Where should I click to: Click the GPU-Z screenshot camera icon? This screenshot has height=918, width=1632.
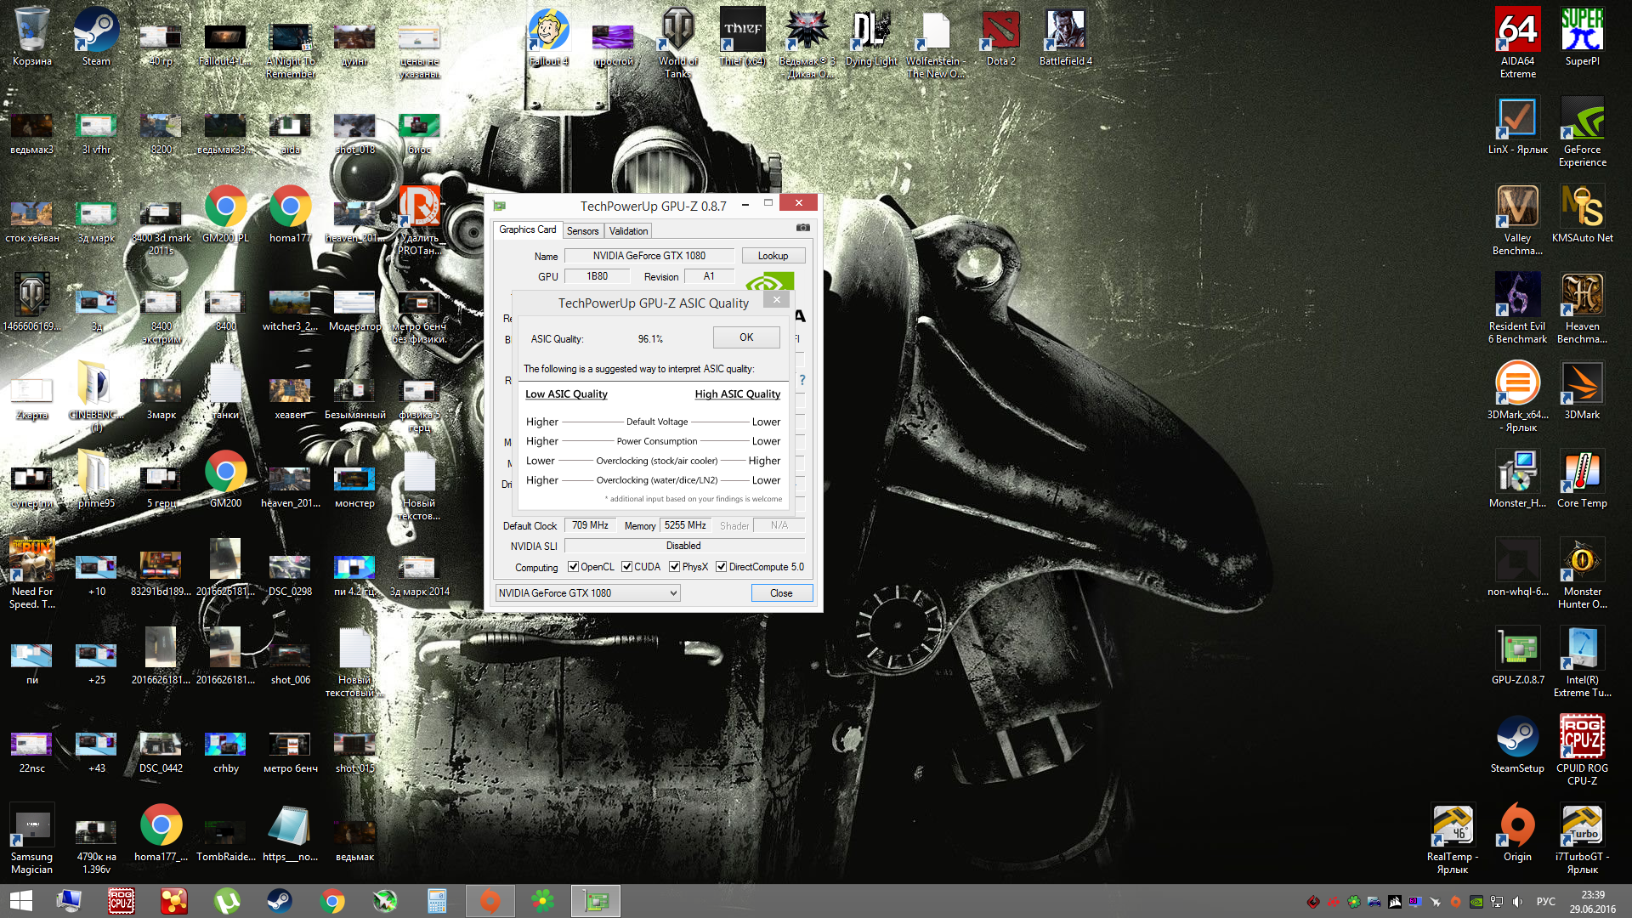(x=802, y=228)
